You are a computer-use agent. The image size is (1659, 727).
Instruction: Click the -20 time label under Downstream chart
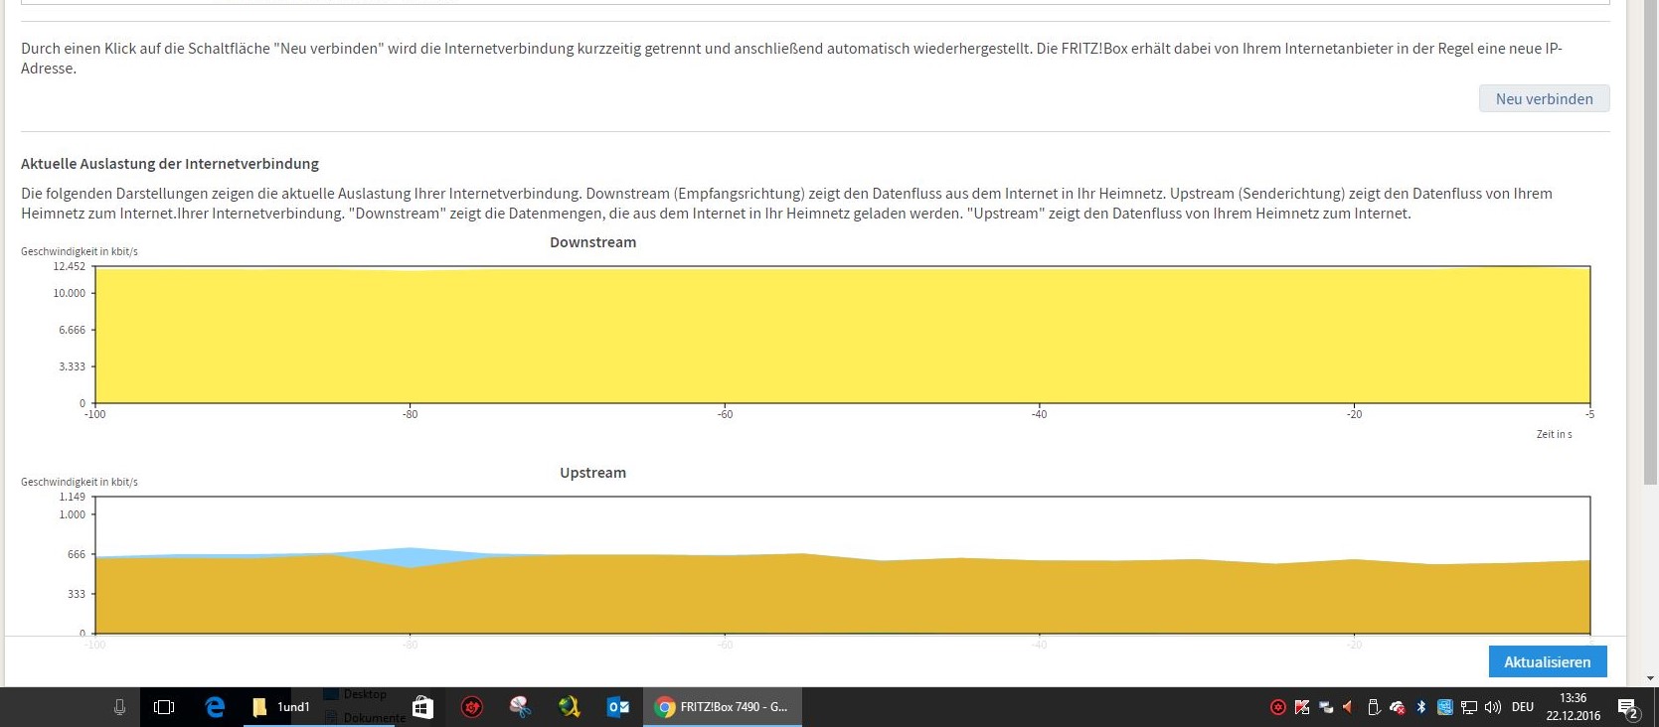(1354, 414)
